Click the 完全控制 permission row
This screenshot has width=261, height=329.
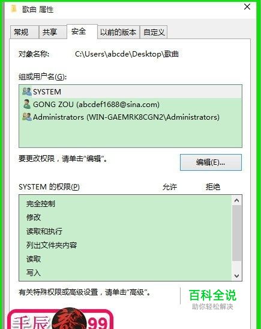pyautogui.click(x=125, y=203)
